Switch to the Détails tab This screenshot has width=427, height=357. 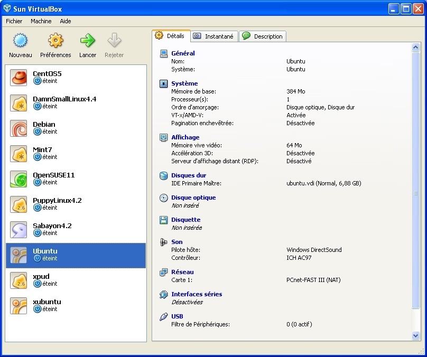click(171, 36)
